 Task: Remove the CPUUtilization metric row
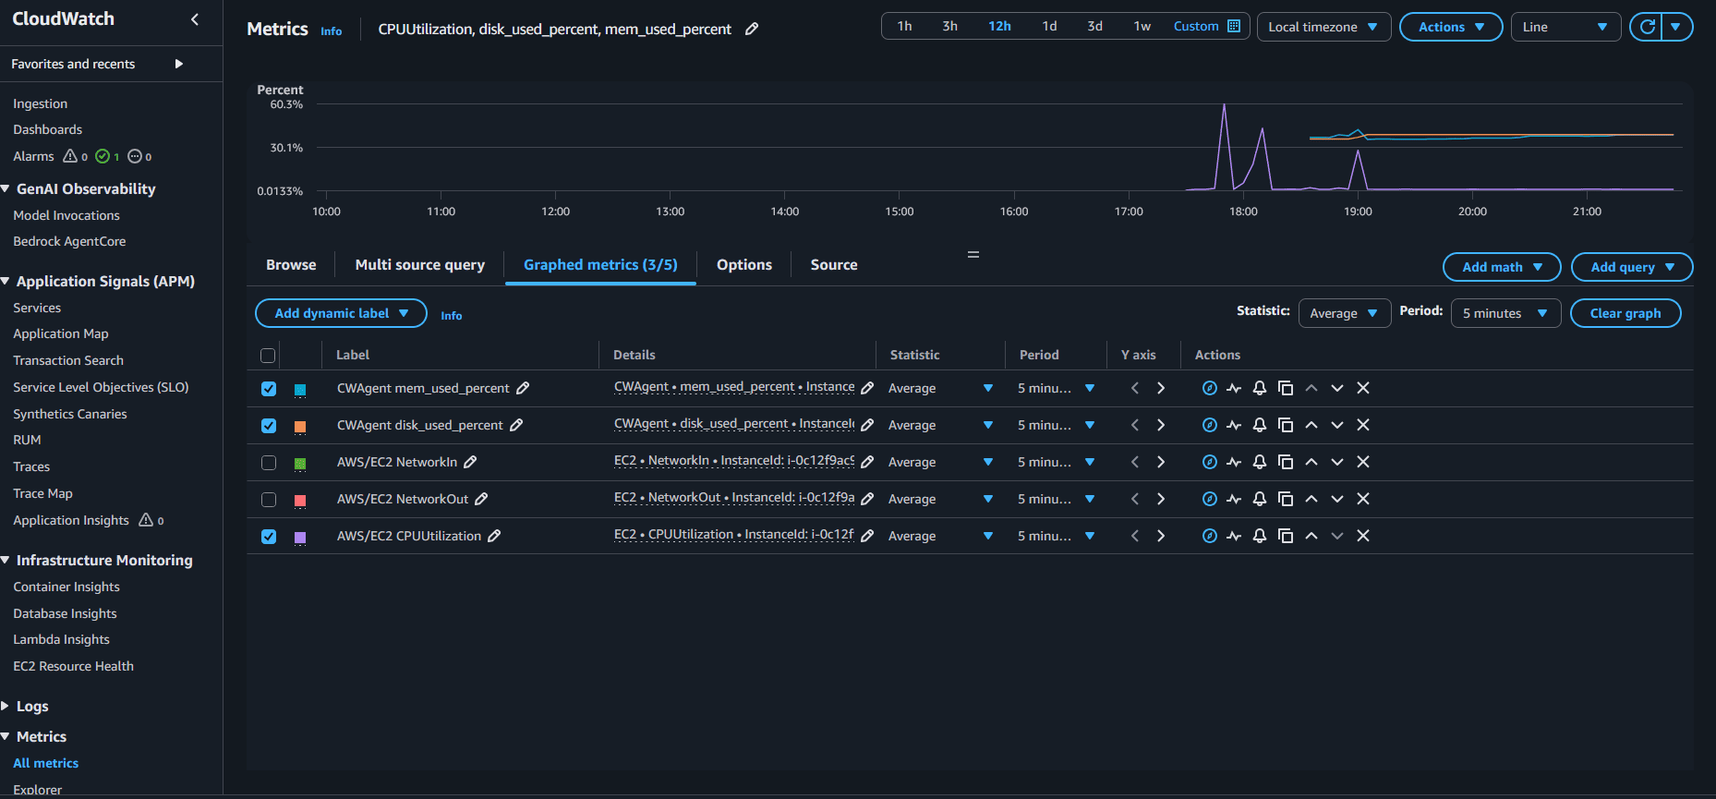(1363, 536)
